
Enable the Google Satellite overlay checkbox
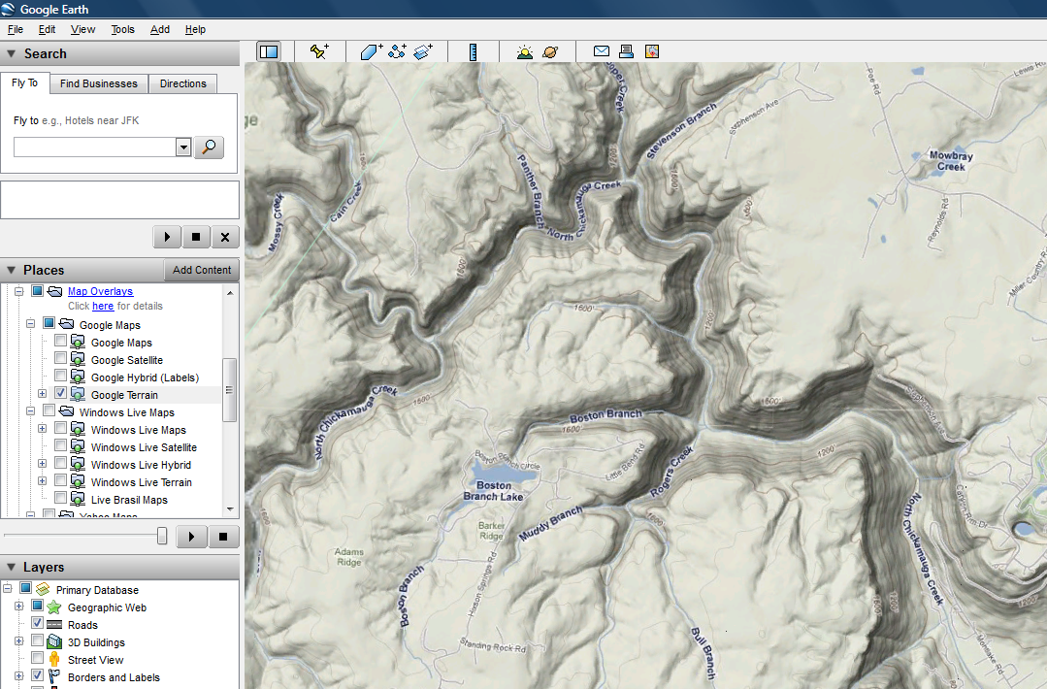(61, 359)
